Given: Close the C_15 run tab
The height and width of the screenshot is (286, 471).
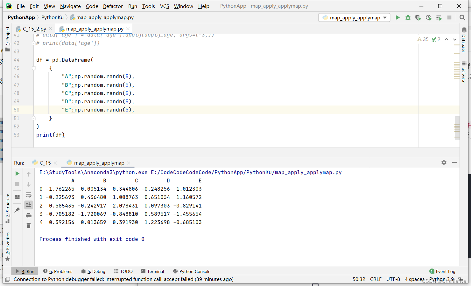Looking at the screenshot, I should 55,163.
